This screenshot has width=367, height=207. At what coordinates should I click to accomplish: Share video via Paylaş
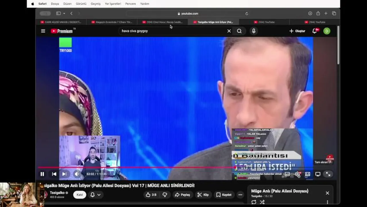pos(182,195)
